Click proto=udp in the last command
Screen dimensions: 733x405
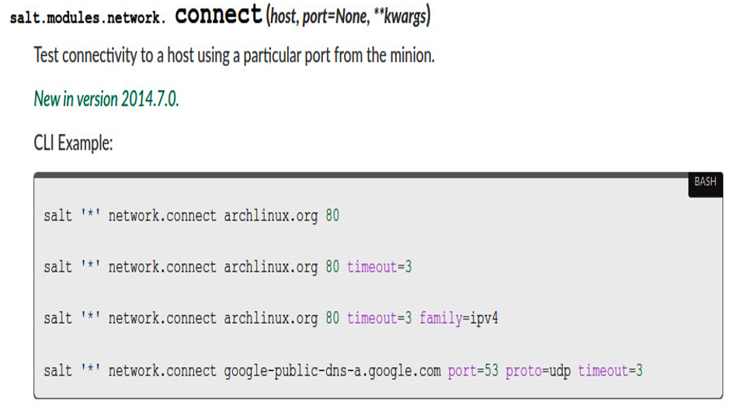click(x=538, y=371)
